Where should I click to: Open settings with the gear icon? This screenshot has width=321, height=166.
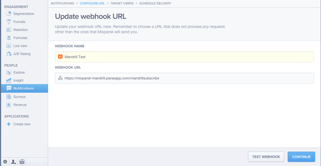(5, 162)
